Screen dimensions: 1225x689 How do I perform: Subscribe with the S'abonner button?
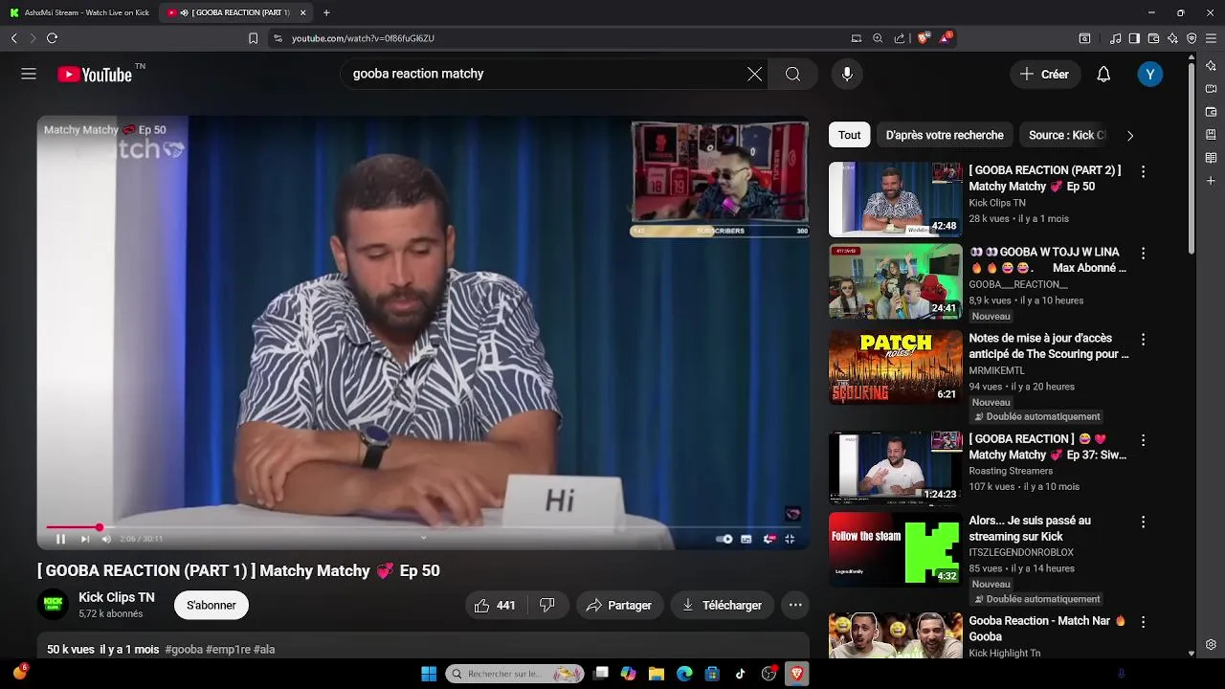[212, 605]
